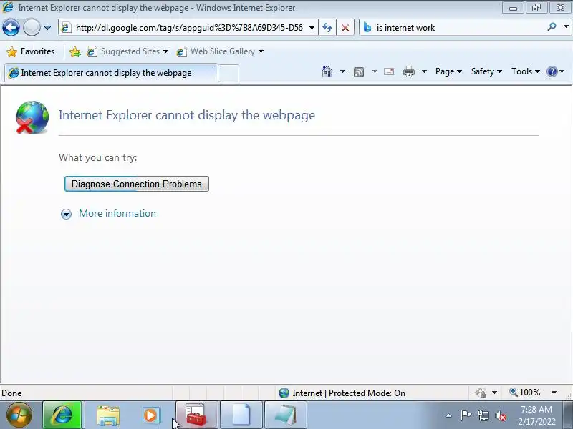Viewport: 573px width, 429px height.
Task: Expand the status bar security dropdown arrow
Action: coord(494,393)
